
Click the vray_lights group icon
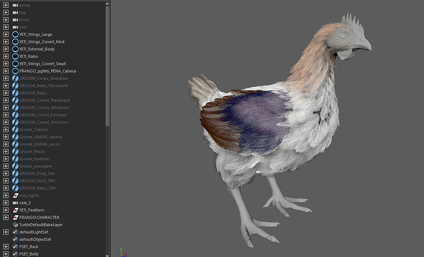[x=15, y=196]
